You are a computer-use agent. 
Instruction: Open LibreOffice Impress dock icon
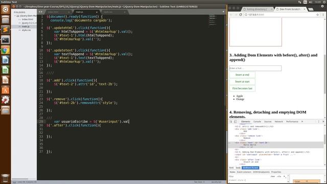pos(6,80)
